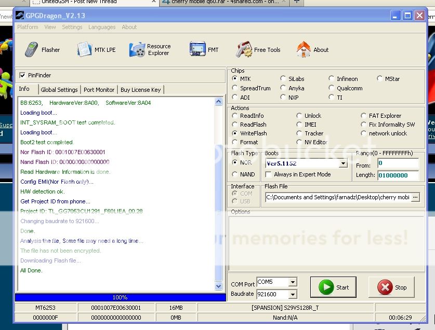Open the Free Tools icon
The image size is (435, 330).
[244, 50]
